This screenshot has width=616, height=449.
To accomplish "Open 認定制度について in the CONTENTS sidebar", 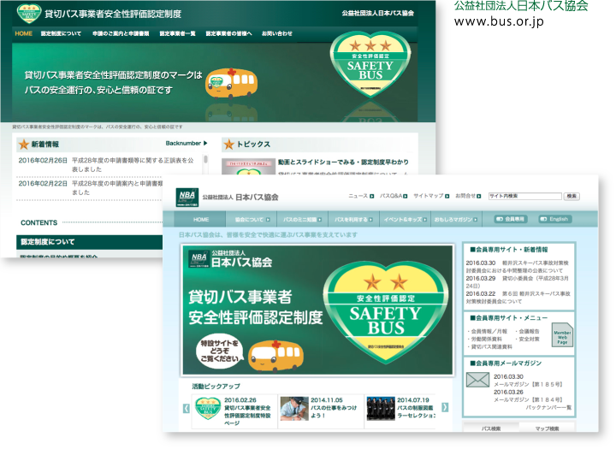I will click(x=90, y=241).
